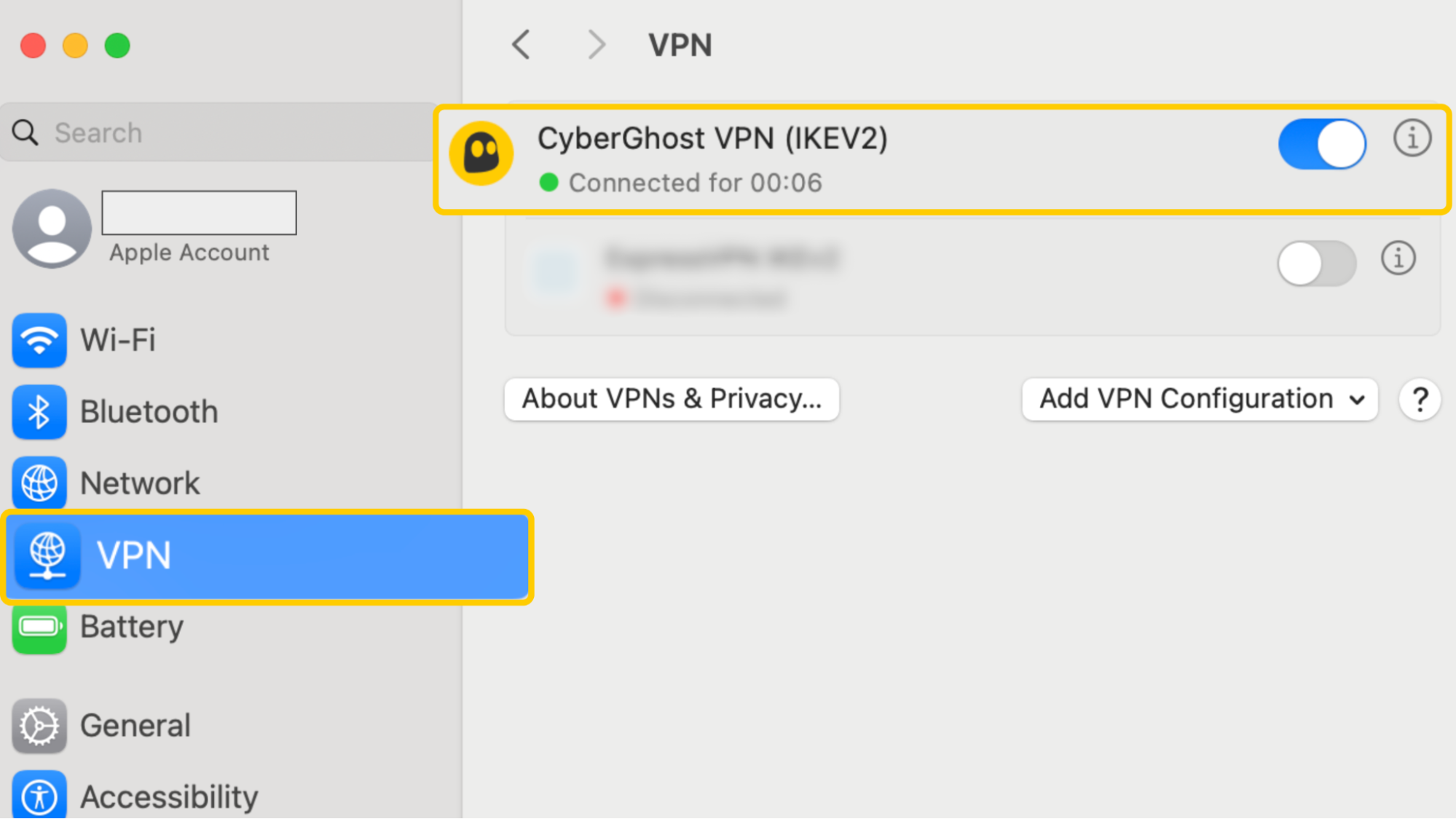Open Accessibility settings
The width and height of the screenshot is (1456, 819).
pyautogui.click(x=168, y=796)
